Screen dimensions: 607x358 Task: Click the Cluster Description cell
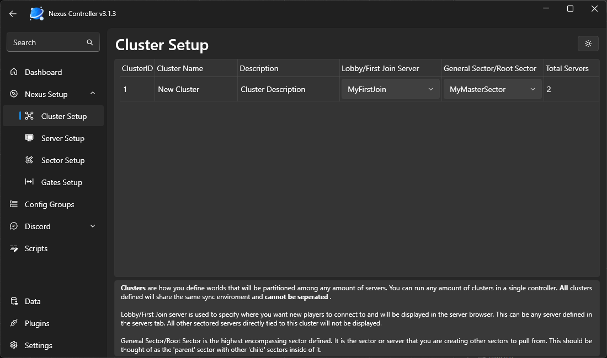pos(273,89)
